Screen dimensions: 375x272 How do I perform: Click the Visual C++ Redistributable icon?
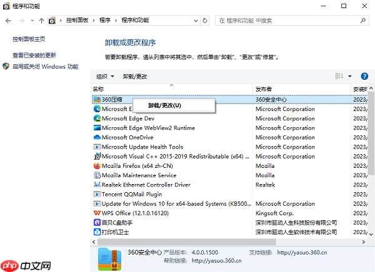click(97, 157)
